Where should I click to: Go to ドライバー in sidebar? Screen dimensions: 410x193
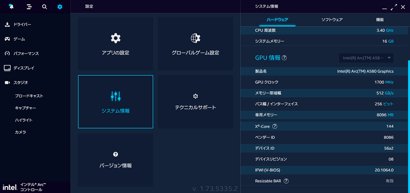(22, 25)
